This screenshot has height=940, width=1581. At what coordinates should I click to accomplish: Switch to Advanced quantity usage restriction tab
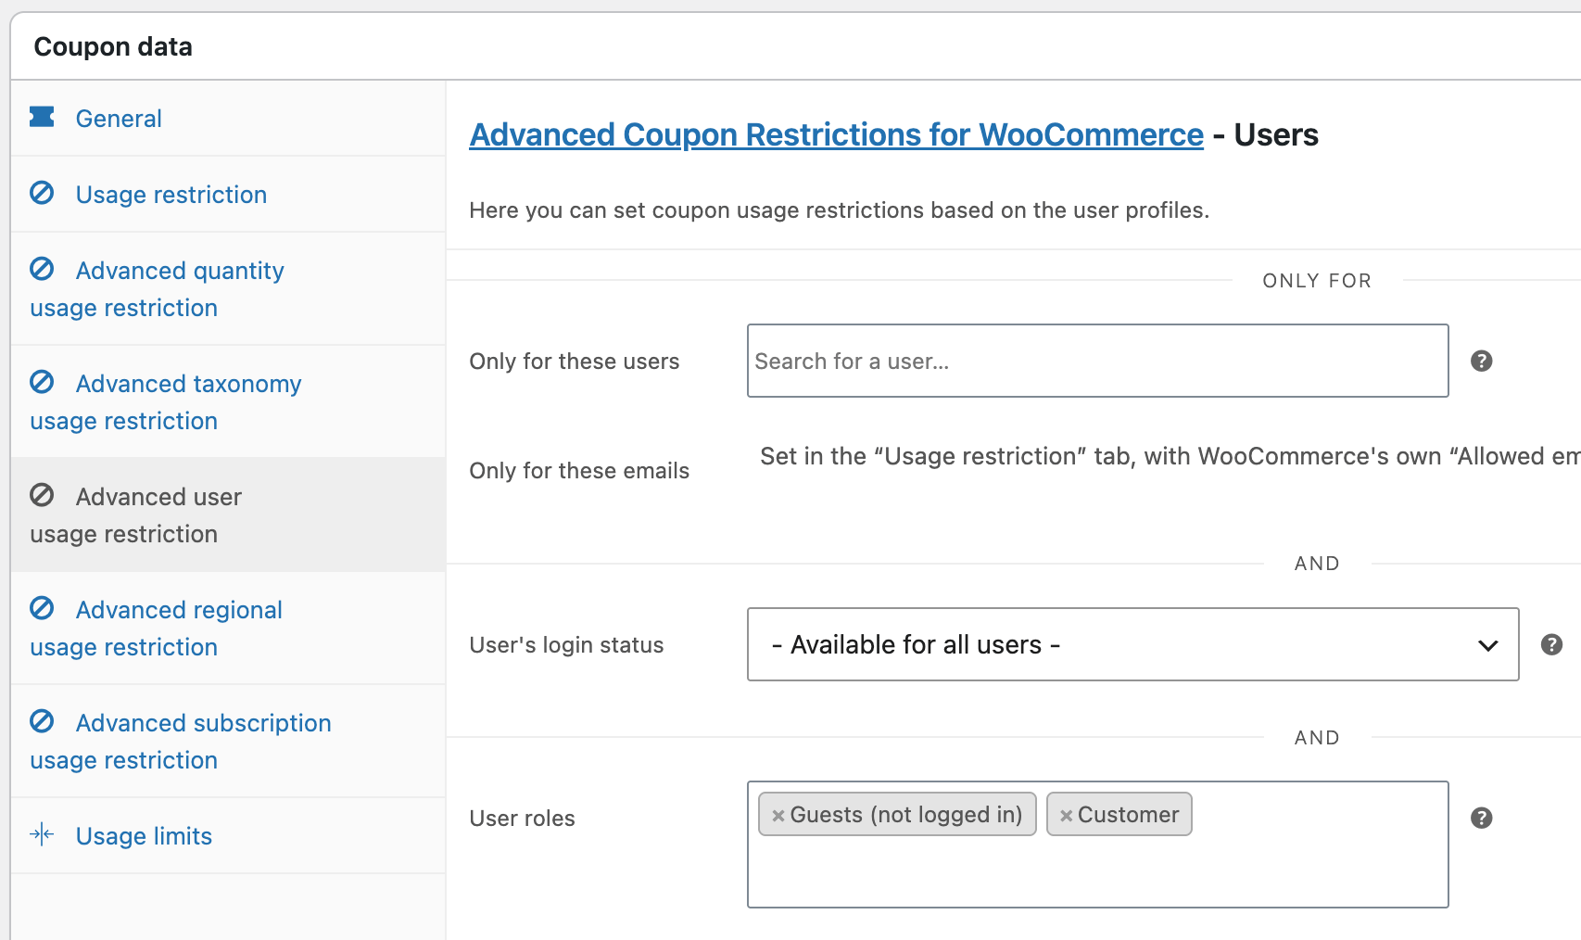tap(228, 289)
